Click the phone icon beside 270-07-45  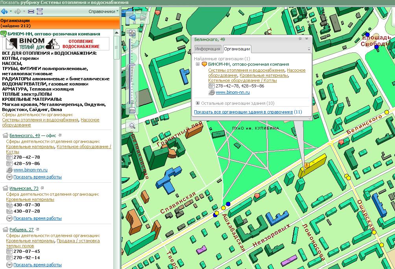tap(9, 251)
